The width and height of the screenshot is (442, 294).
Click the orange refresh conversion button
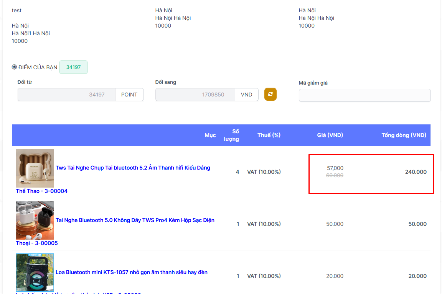tap(270, 94)
